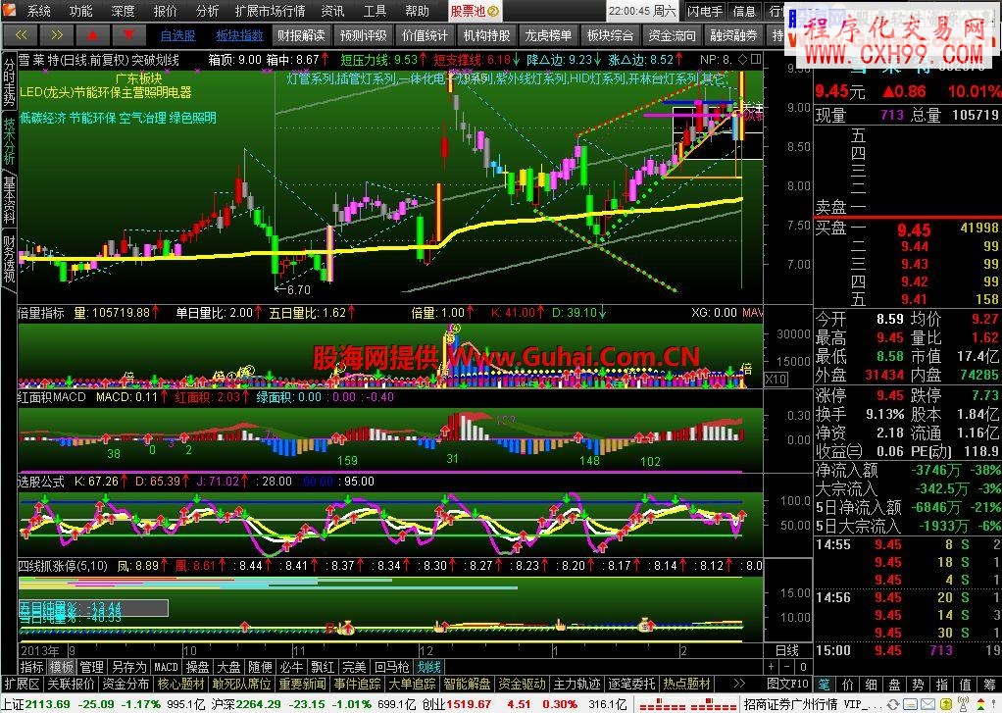1002x713 pixels.
Task: Switch to the 模板 indicator mode
Action: coord(62,666)
